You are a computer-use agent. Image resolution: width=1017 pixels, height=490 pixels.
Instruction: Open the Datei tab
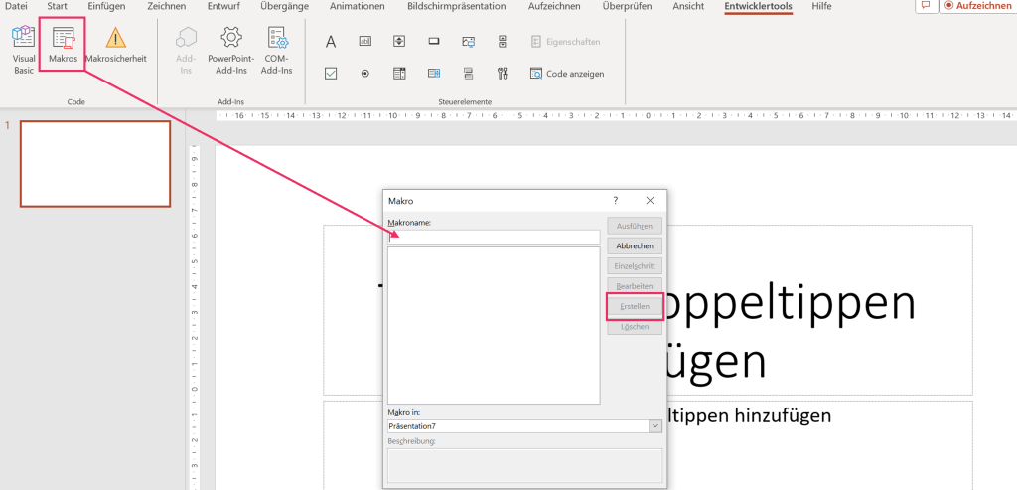coord(16,6)
